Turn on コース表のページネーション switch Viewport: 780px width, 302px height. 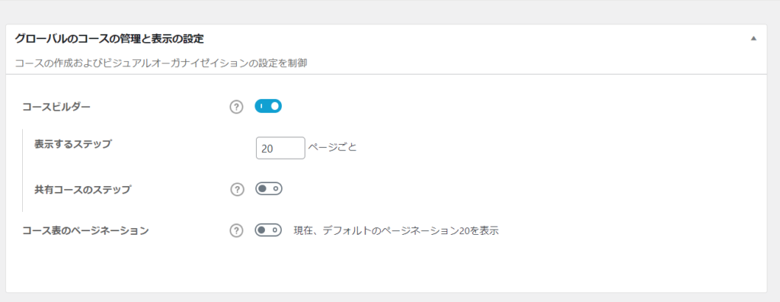[269, 230]
